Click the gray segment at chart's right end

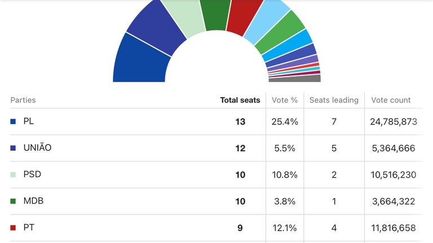pyautogui.click(x=310, y=79)
